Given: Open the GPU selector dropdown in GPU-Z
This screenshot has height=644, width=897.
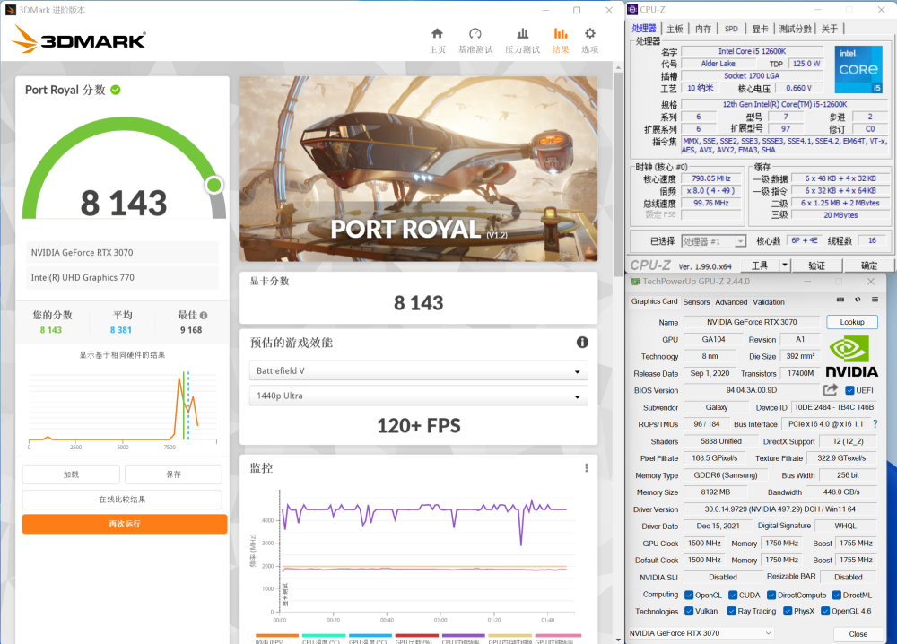Looking at the screenshot, I should coord(701,633).
